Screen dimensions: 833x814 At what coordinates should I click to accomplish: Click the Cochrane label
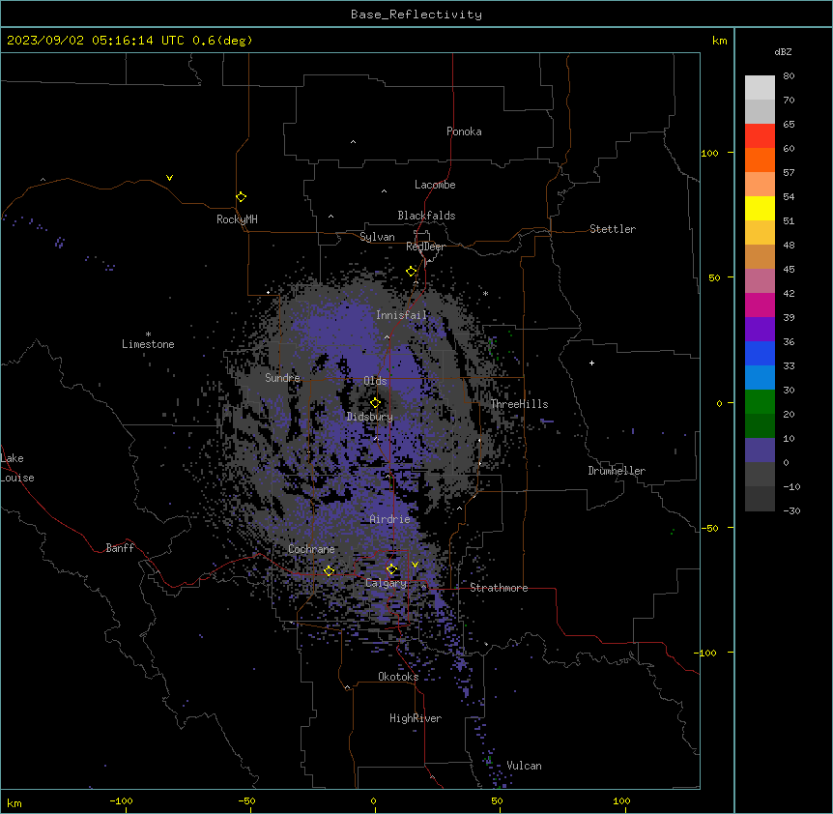click(311, 549)
